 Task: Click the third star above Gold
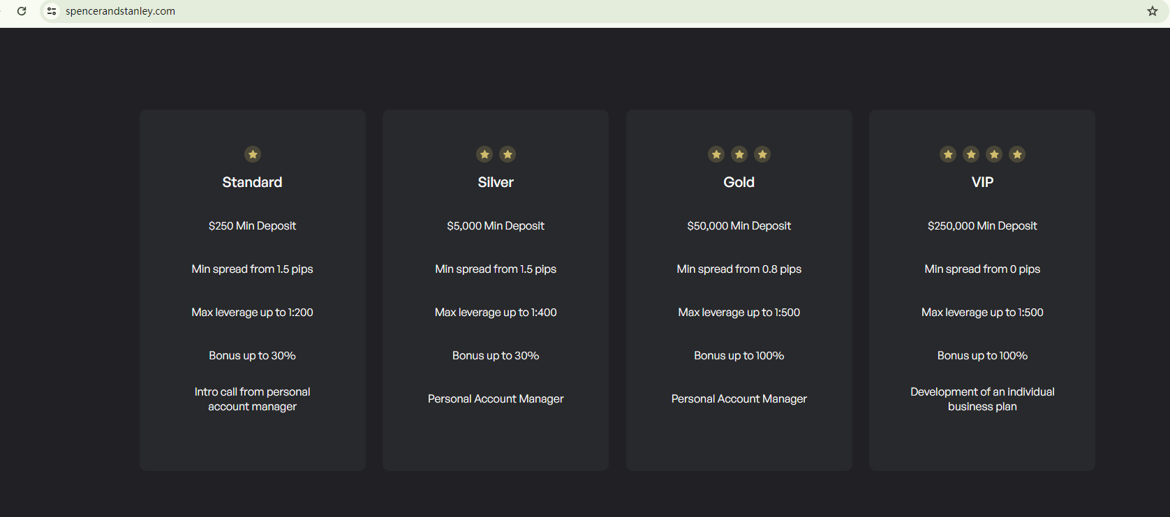point(762,154)
